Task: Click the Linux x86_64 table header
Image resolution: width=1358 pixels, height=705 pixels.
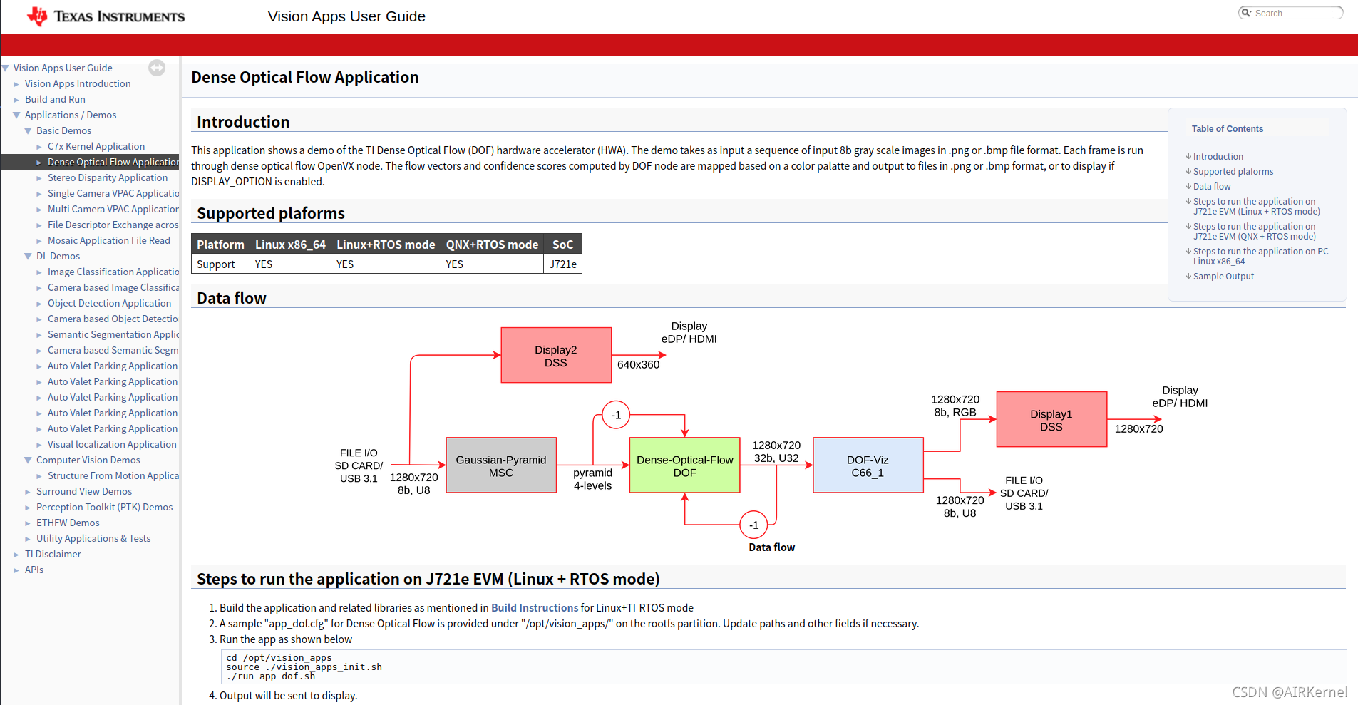Action: tap(290, 245)
